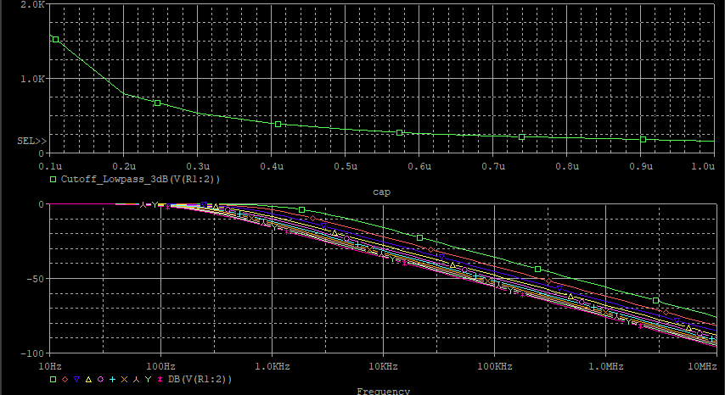
Task: Select the orange X legend symbol
Action: (x=124, y=379)
